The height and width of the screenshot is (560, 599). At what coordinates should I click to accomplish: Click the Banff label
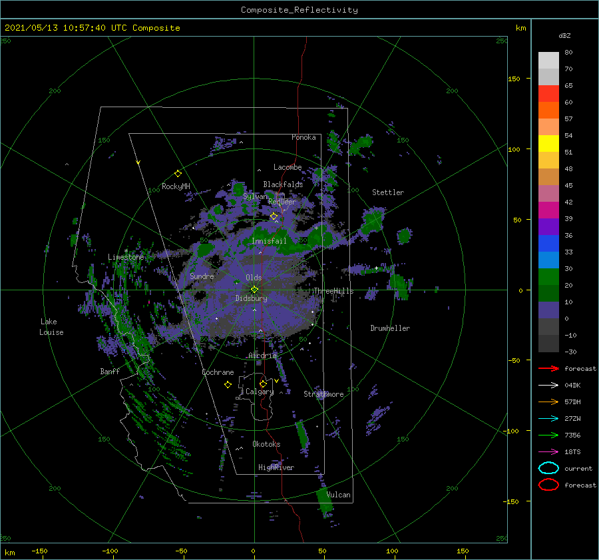click(x=110, y=371)
